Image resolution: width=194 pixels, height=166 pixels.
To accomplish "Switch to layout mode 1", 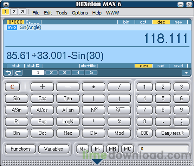I will [5, 12].
